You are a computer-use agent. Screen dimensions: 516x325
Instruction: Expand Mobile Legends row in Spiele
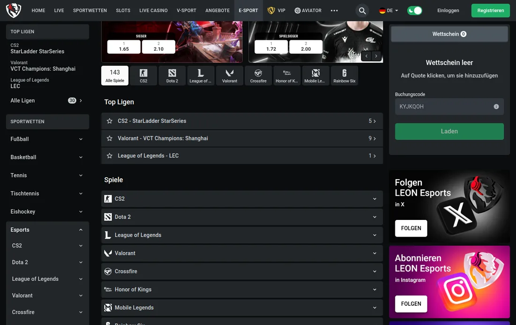coord(242,308)
